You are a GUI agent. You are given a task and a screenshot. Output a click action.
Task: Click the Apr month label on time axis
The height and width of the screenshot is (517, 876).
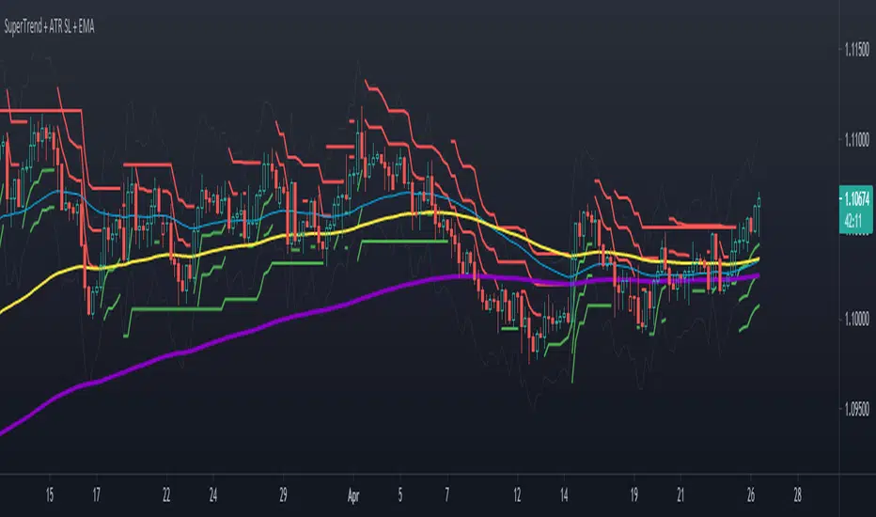[353, 495]
